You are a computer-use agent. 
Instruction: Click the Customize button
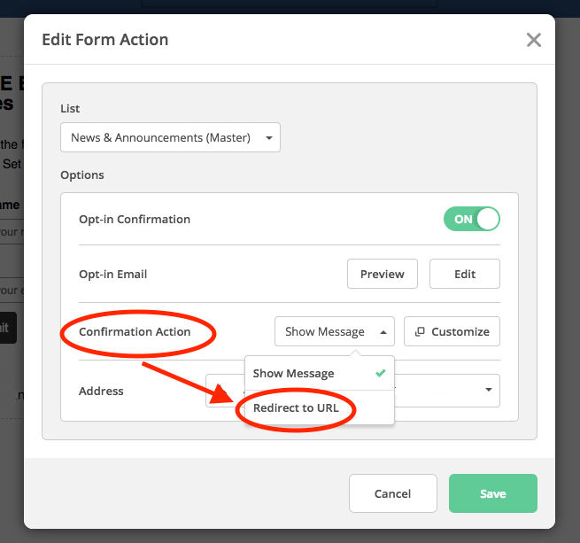(x=452, y=331)
